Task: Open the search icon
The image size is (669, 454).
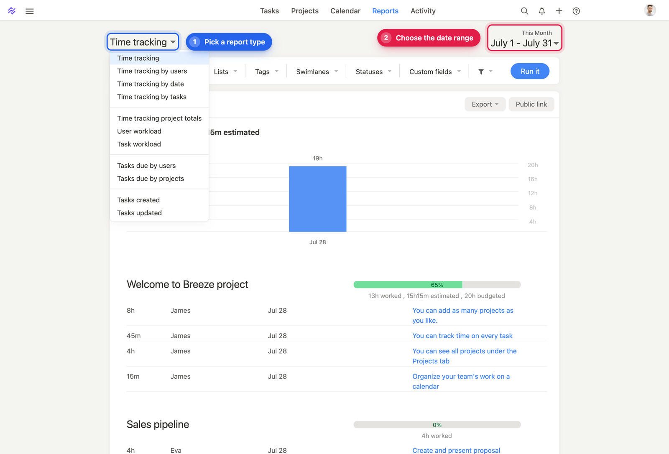Action: [x=524, y=11]
